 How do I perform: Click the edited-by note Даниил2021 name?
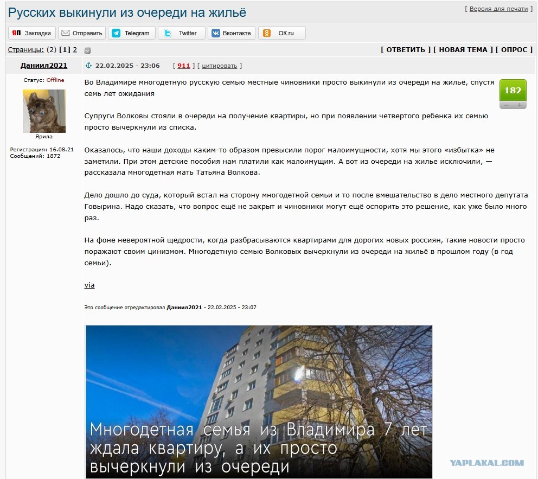pos(184,308)
